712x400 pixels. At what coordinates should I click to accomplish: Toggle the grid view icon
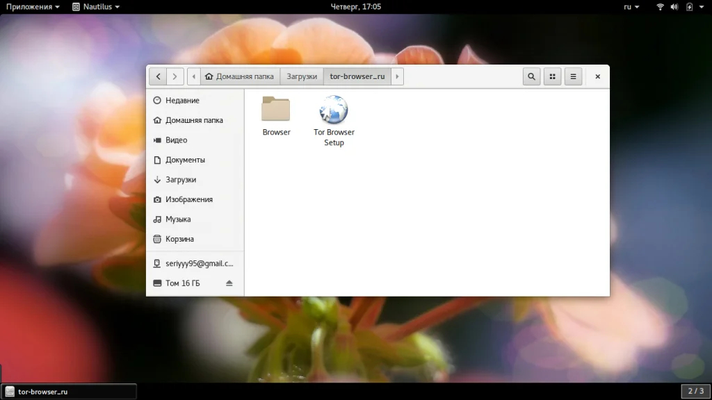(552, 76)
